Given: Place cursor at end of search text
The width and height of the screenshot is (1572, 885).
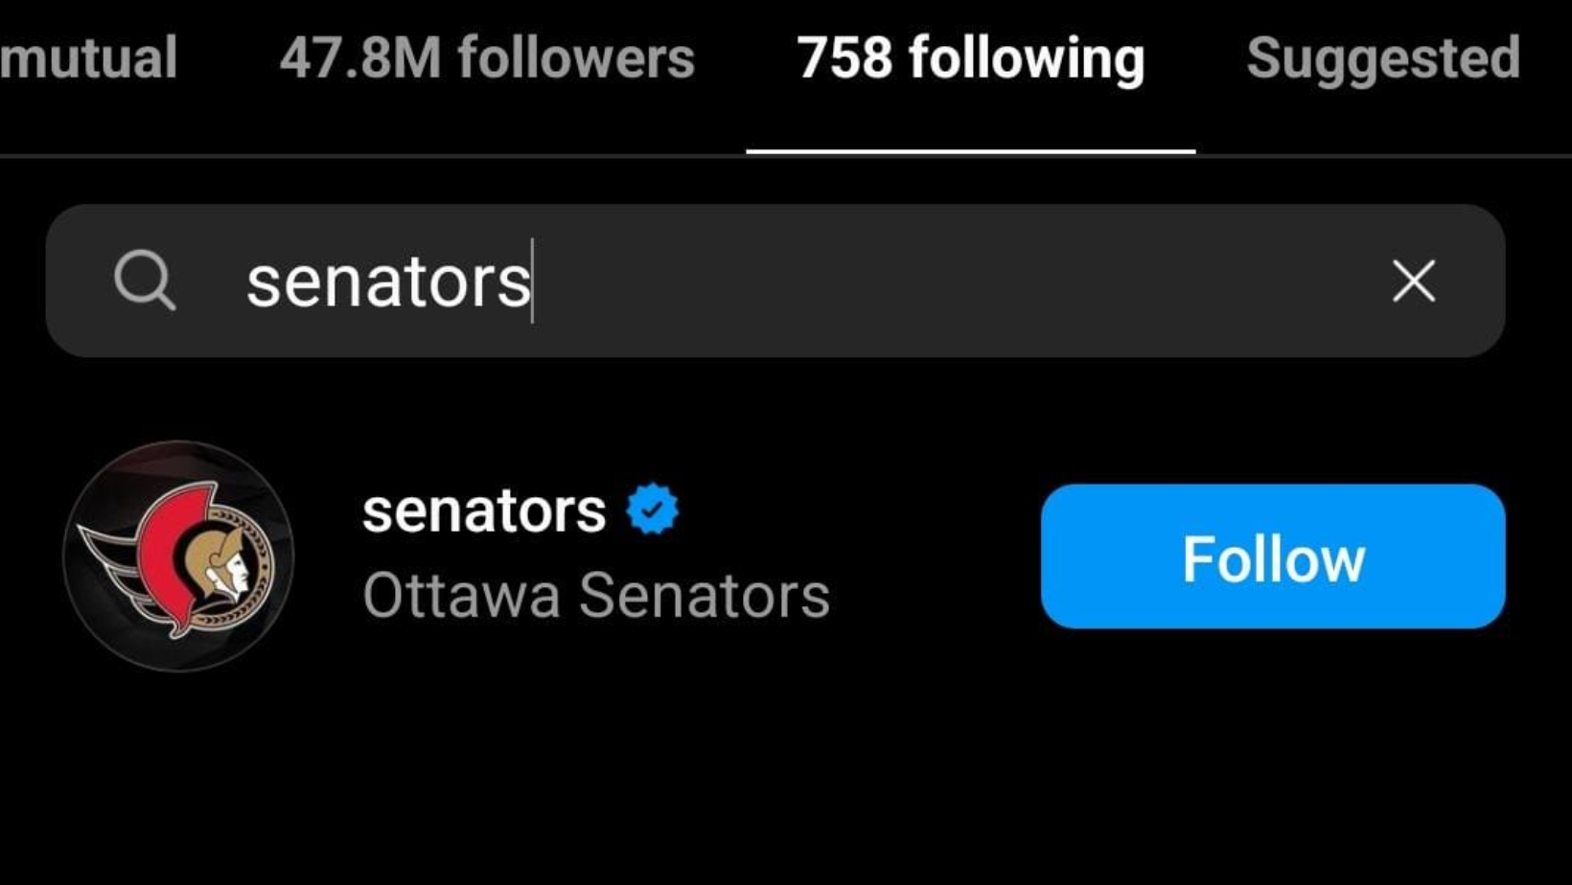Looking at the screenshot, I should pos(532,282).
